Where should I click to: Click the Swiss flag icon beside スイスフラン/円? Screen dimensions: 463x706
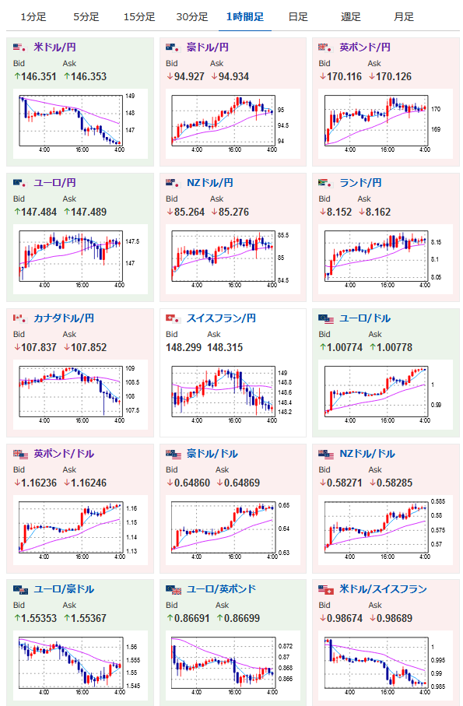tap(174, 318)
